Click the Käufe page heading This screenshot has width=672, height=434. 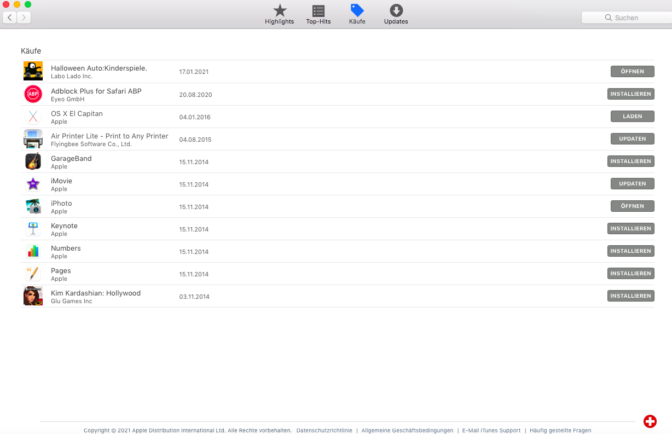click(31, 51)
